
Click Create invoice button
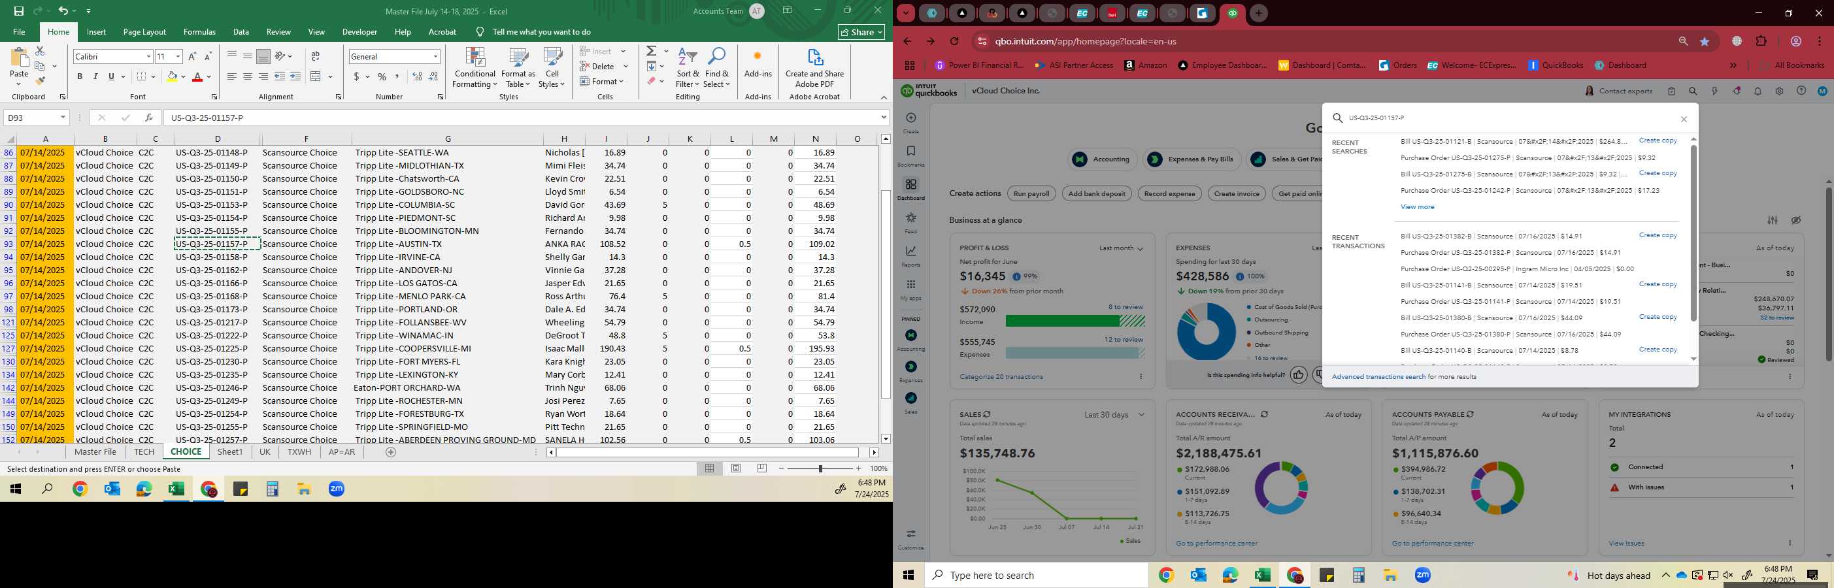(x=1236, y=193)
